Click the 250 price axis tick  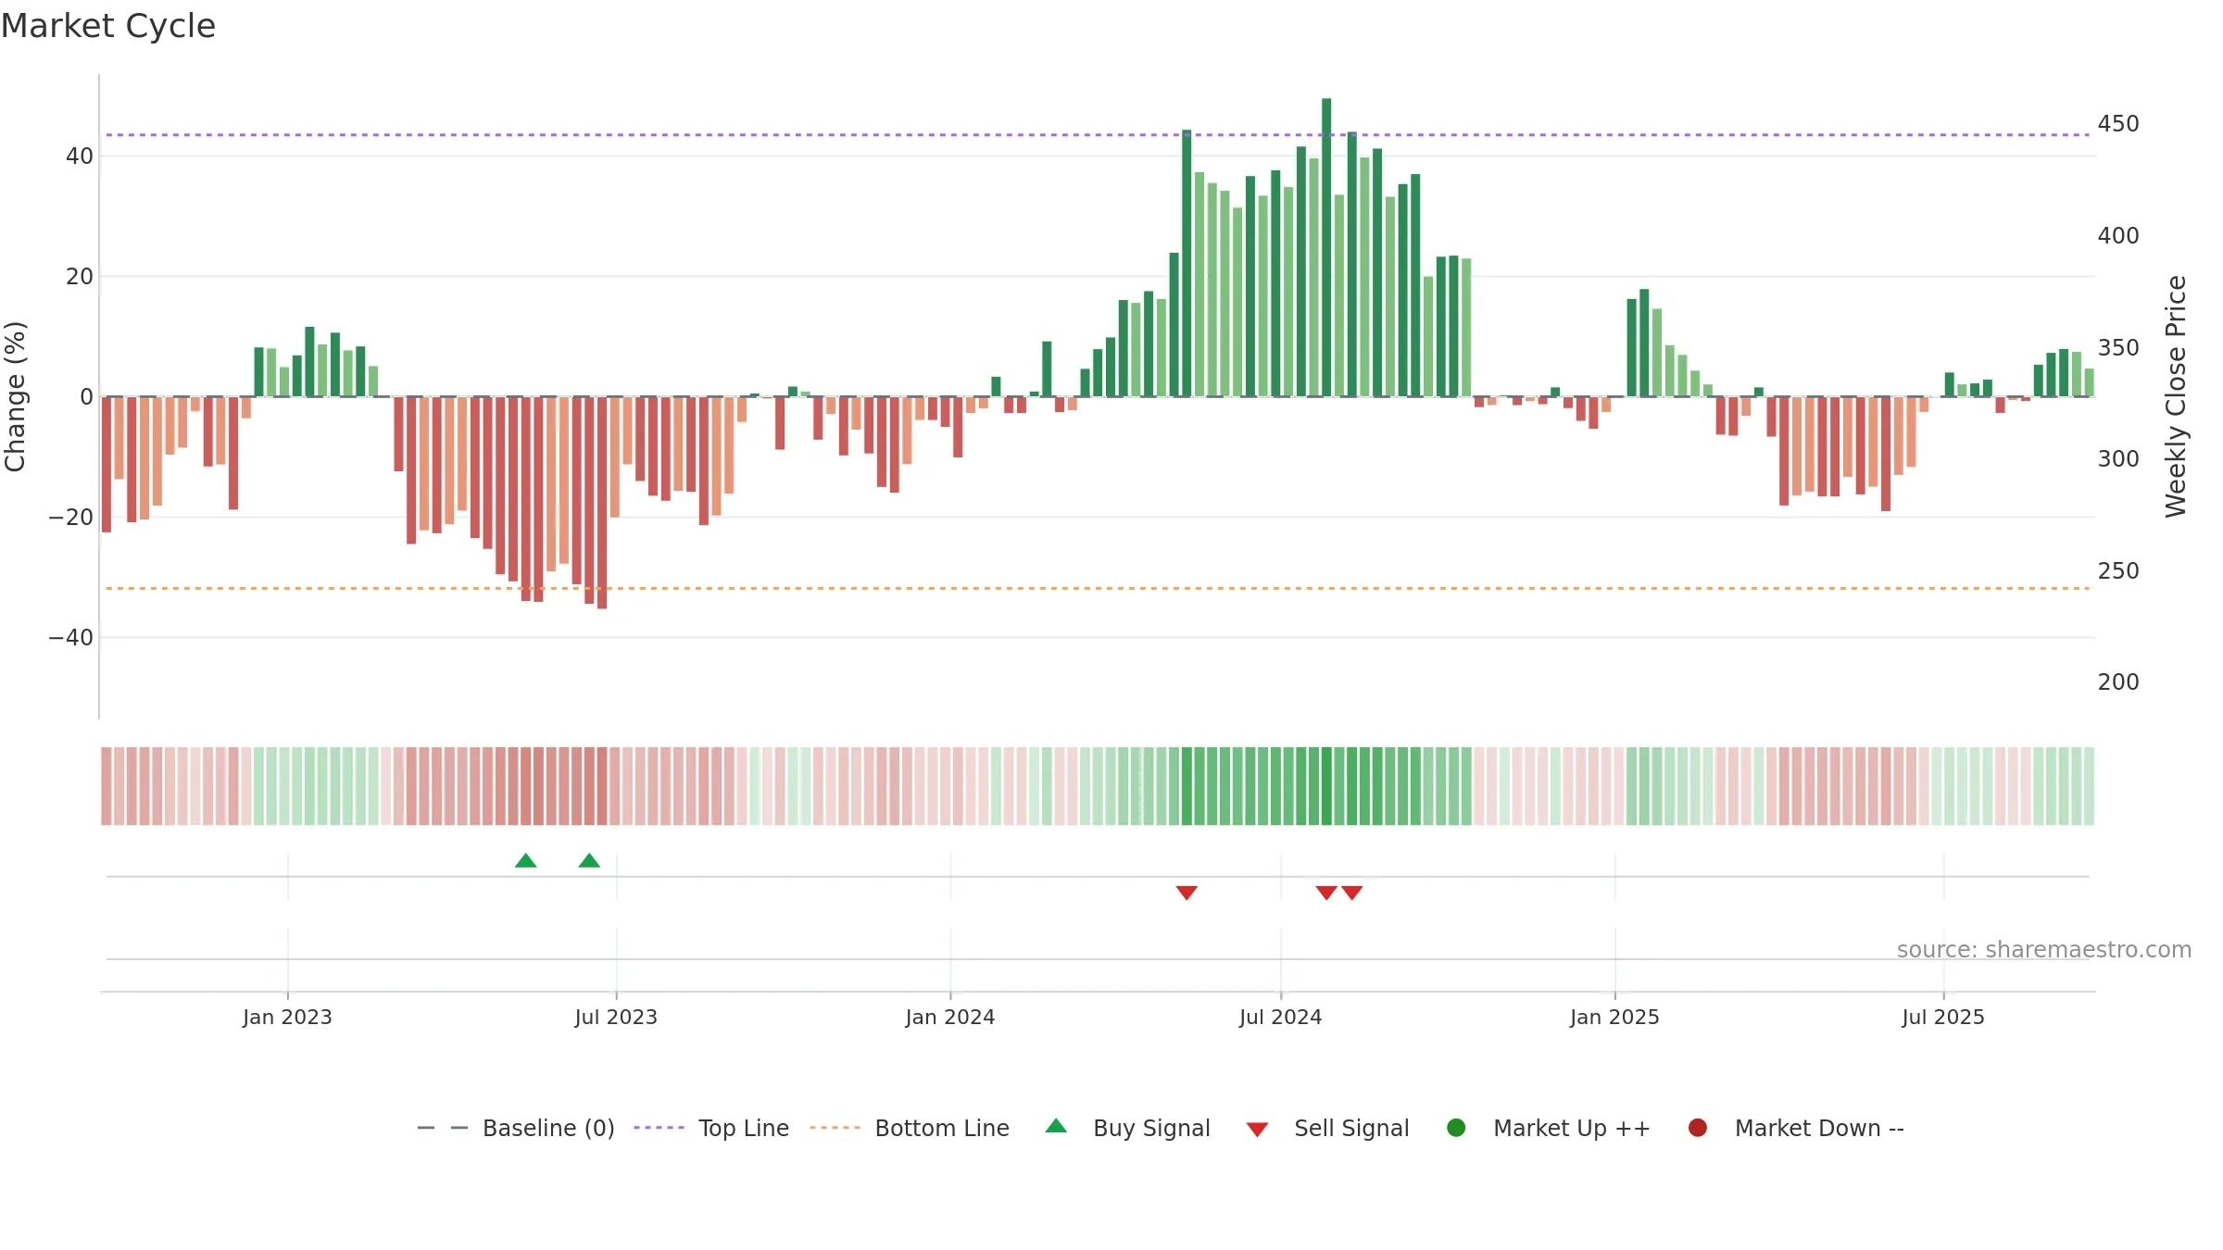pyautogui.click(x=2118, y=571)
